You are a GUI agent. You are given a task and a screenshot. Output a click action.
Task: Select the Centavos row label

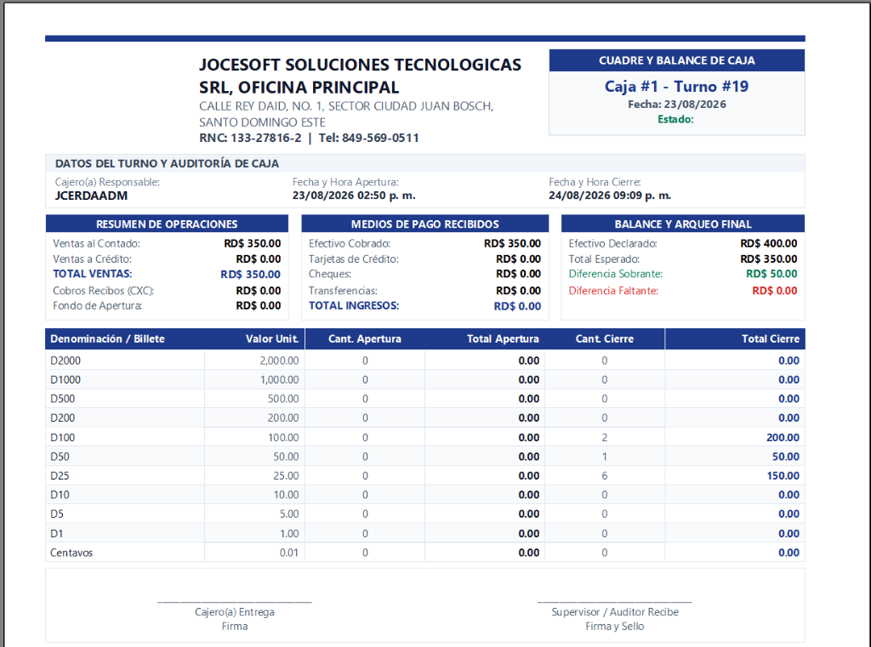(71, 553)
